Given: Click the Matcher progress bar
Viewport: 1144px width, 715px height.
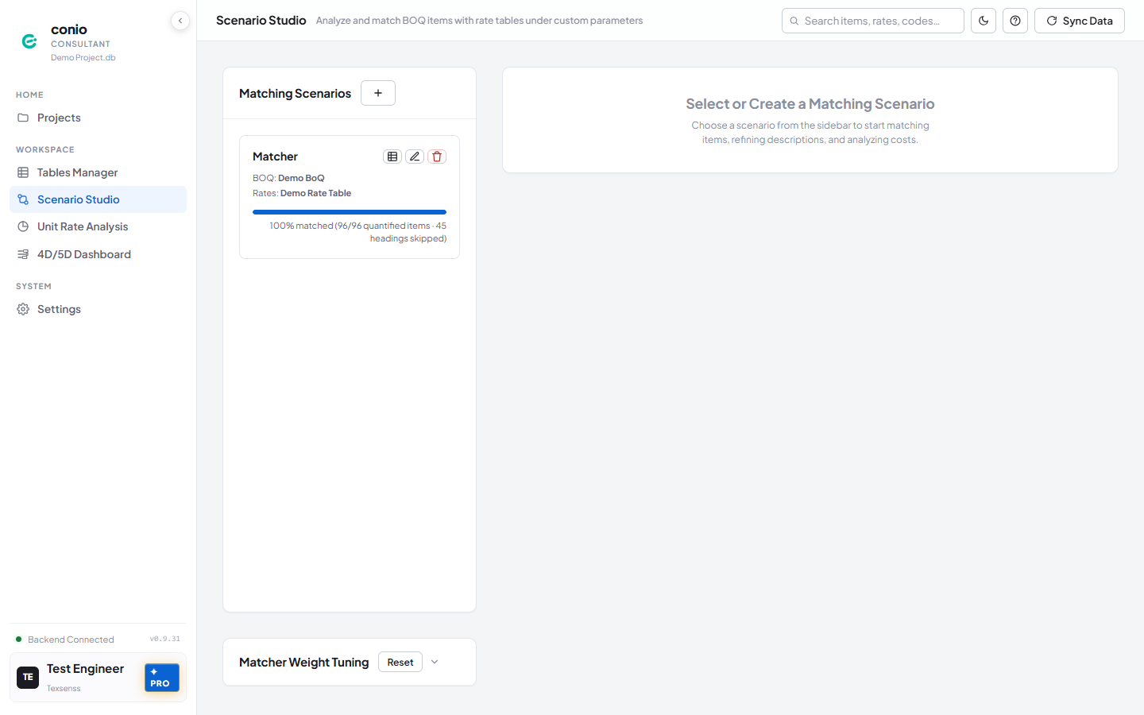Looking at the screenshot, I should click(x=350, y=212).
